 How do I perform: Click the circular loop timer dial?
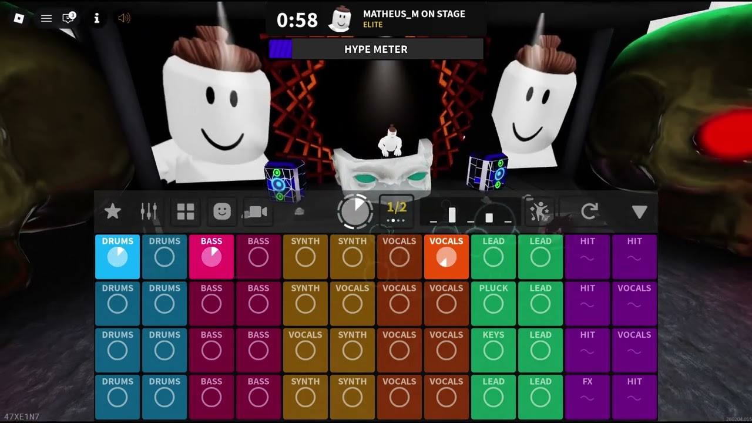click(x=355, y=211)
